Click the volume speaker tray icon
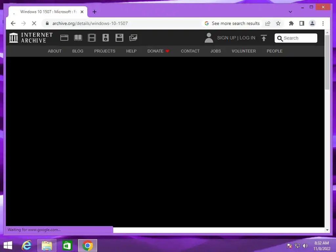Viewport: 336px width, 252px height. point(305,245)
